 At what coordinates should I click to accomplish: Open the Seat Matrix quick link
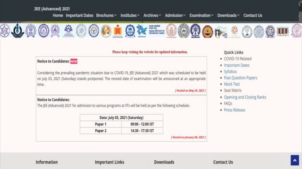[233, 90]
